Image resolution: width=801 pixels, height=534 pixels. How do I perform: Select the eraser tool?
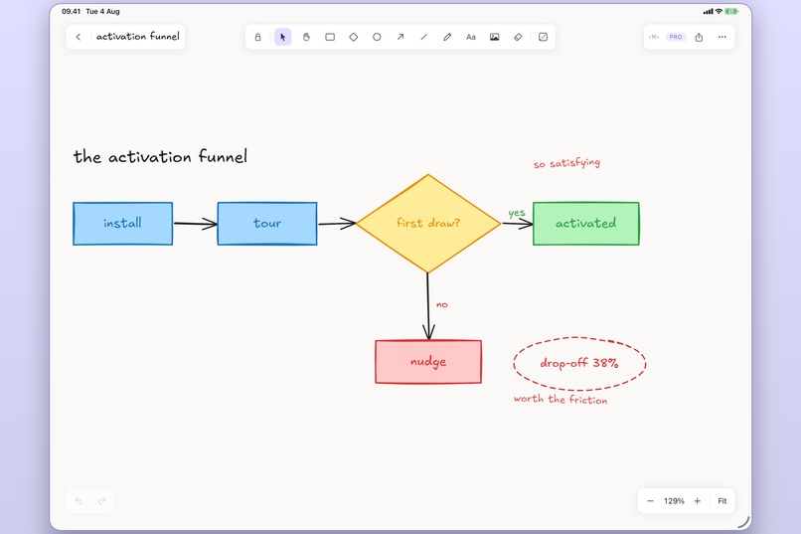[x=518, y=37]
